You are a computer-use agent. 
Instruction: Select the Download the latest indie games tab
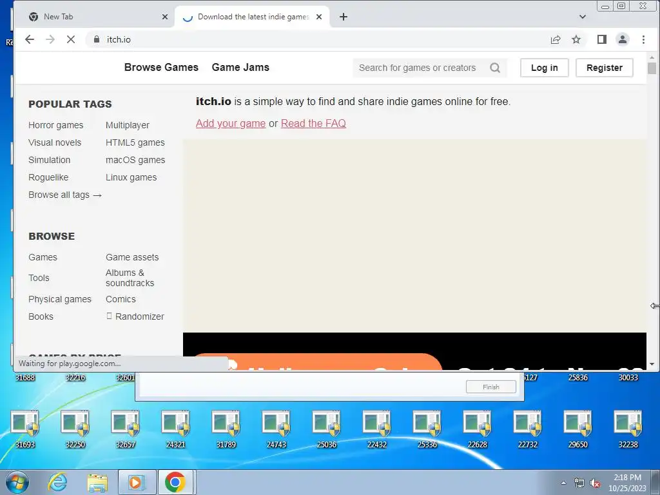(x=252, y=17)
